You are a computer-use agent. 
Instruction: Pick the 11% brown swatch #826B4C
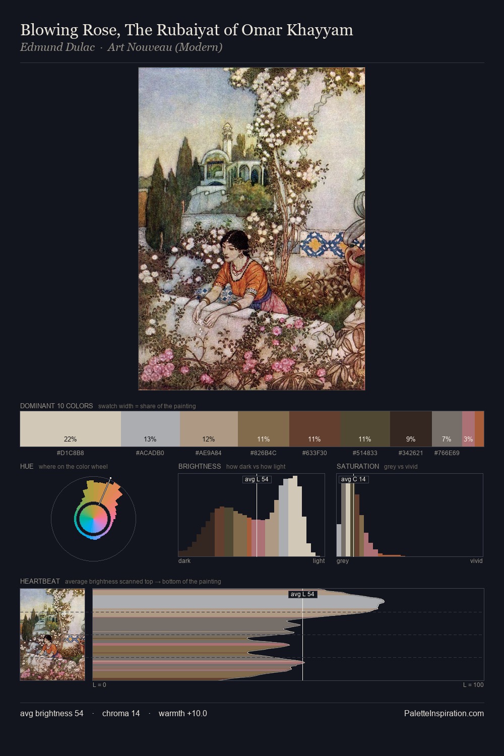pyautogui.click(x=264, y=429)
